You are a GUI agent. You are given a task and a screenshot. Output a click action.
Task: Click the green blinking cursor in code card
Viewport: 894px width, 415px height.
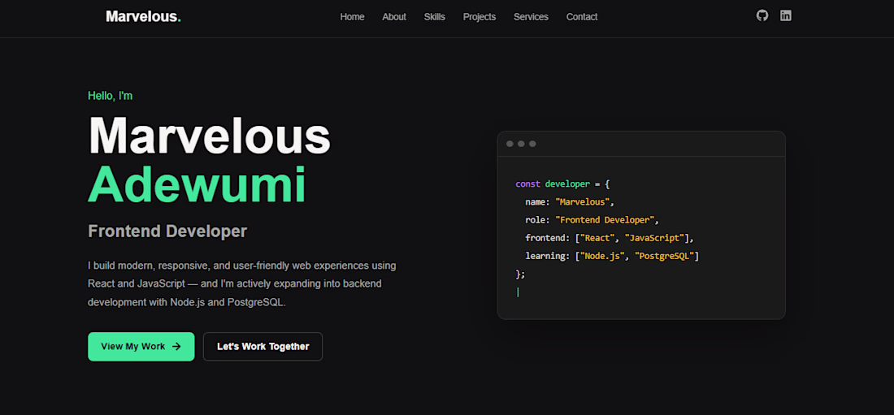(x=518, y=292)
